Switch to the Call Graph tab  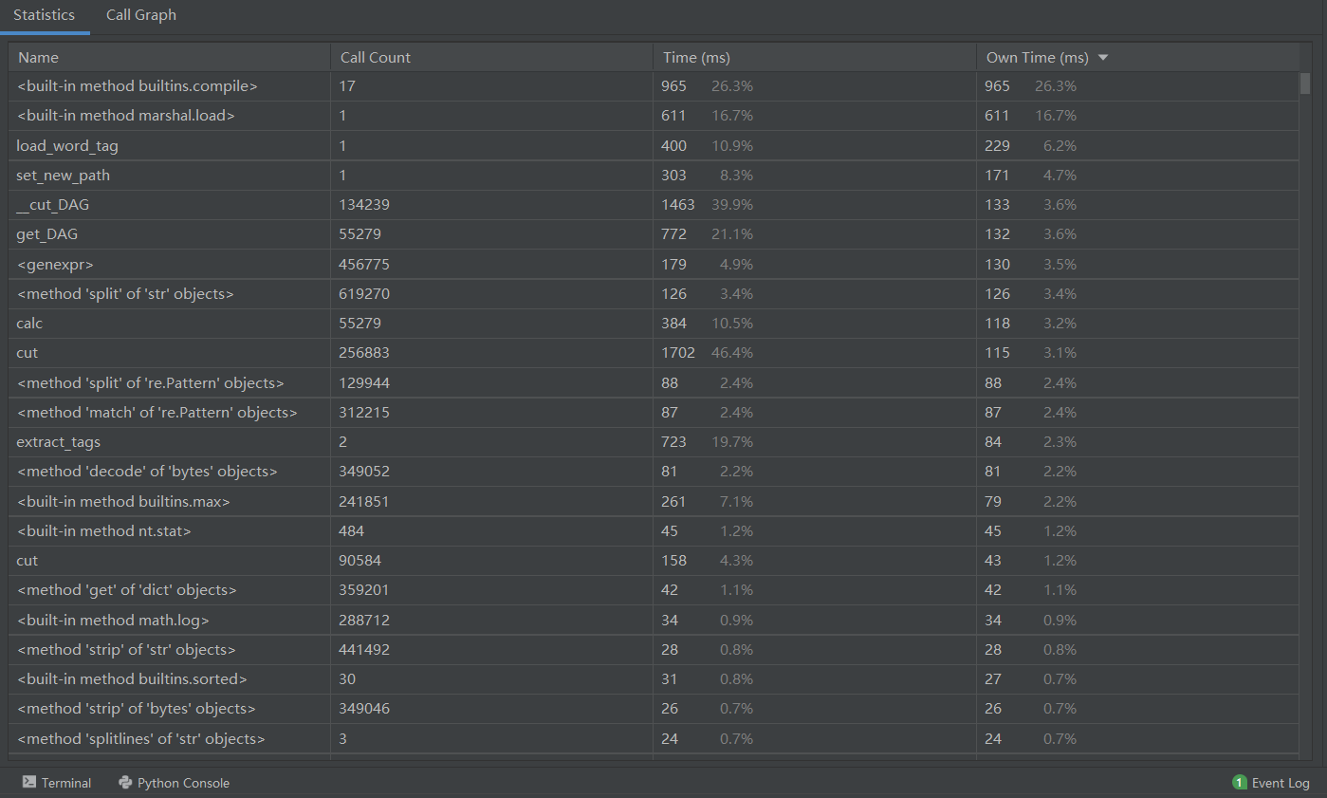click(x=140, y=15)
